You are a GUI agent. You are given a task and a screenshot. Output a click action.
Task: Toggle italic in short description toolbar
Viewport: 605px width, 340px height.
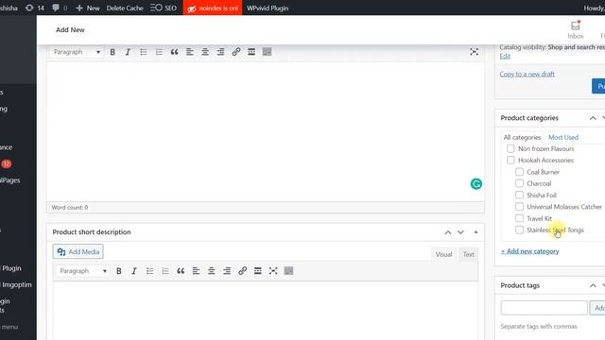(134, 271)
